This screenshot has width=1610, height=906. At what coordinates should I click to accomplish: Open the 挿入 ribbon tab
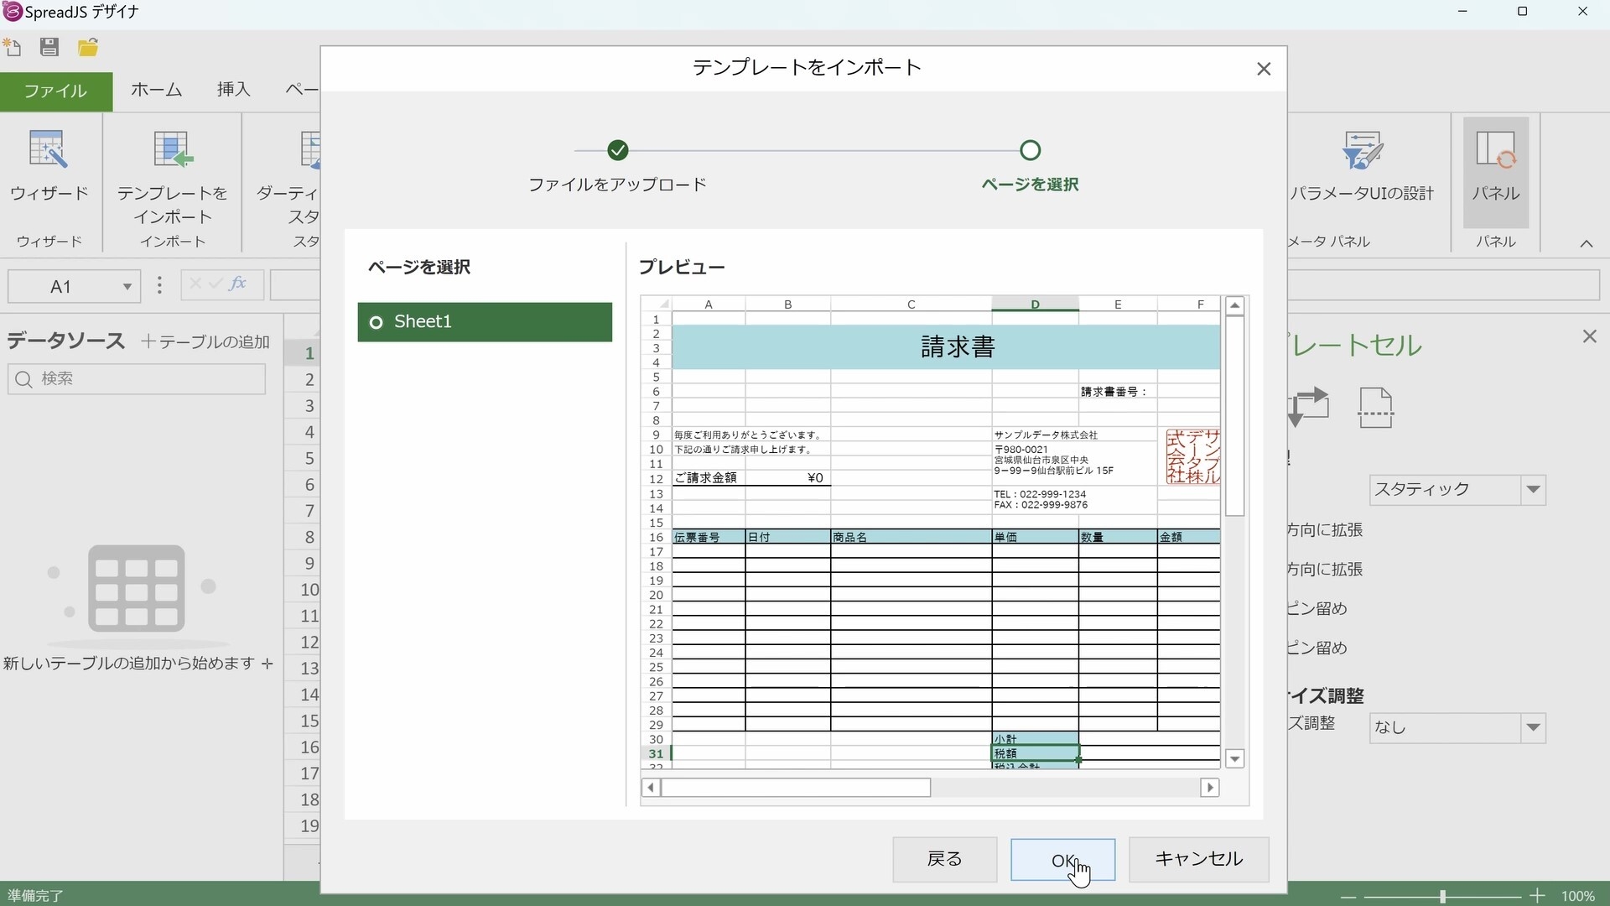click(x=233, y=90)
